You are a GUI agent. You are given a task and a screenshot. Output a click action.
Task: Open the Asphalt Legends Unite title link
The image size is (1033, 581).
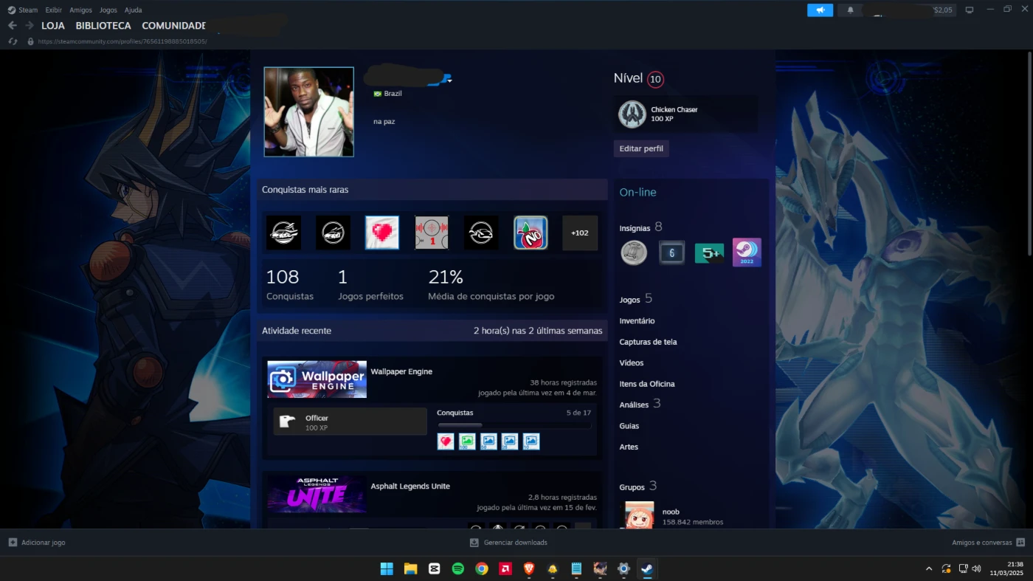coord(410,486)
